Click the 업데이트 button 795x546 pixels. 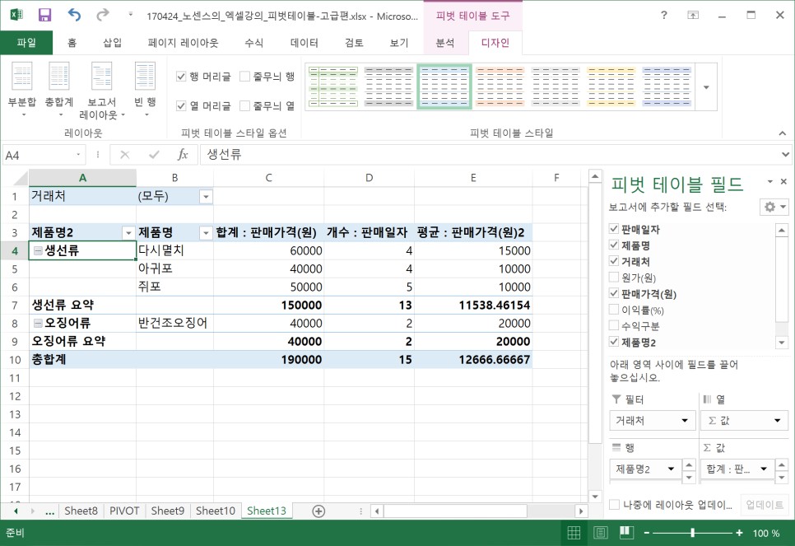(765, 504)
